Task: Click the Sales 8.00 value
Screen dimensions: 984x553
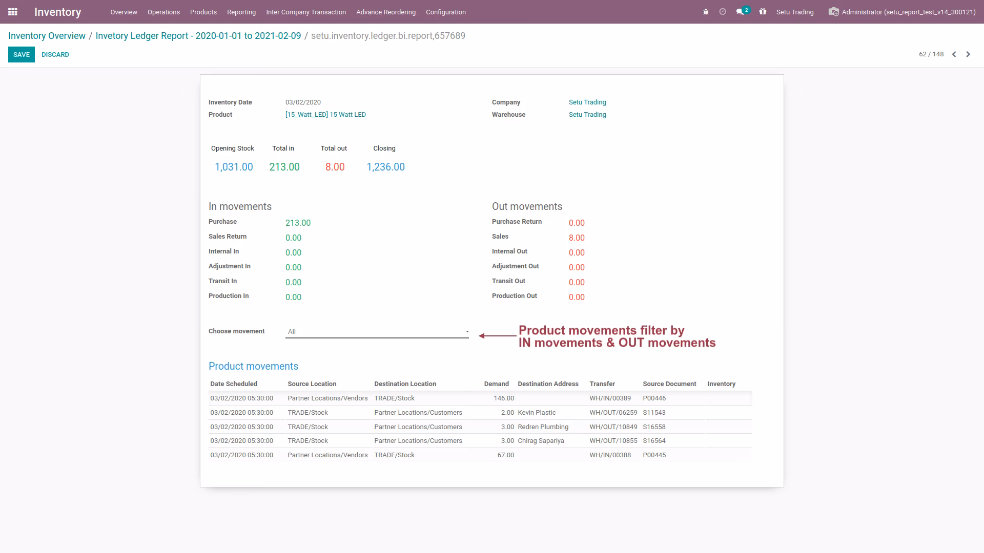Action: [577, 238]
